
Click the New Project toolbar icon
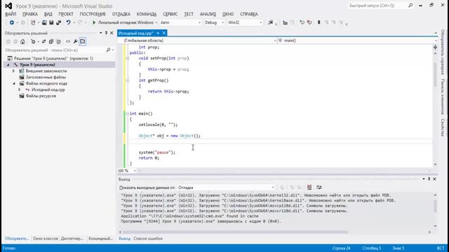(x=33, y=22)
